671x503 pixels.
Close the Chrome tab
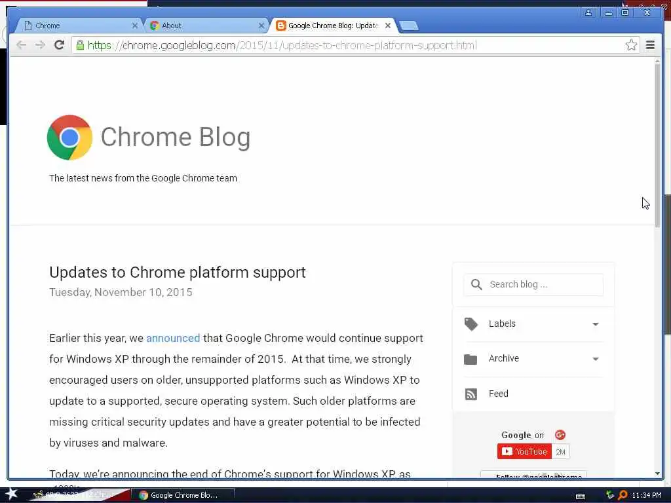[x=135, y=26]
